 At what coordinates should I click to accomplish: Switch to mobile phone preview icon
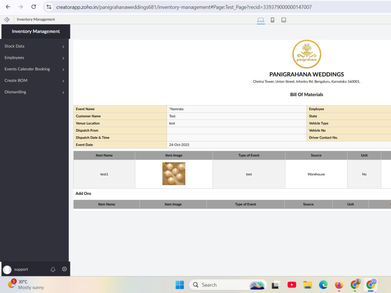click(273, 20)
